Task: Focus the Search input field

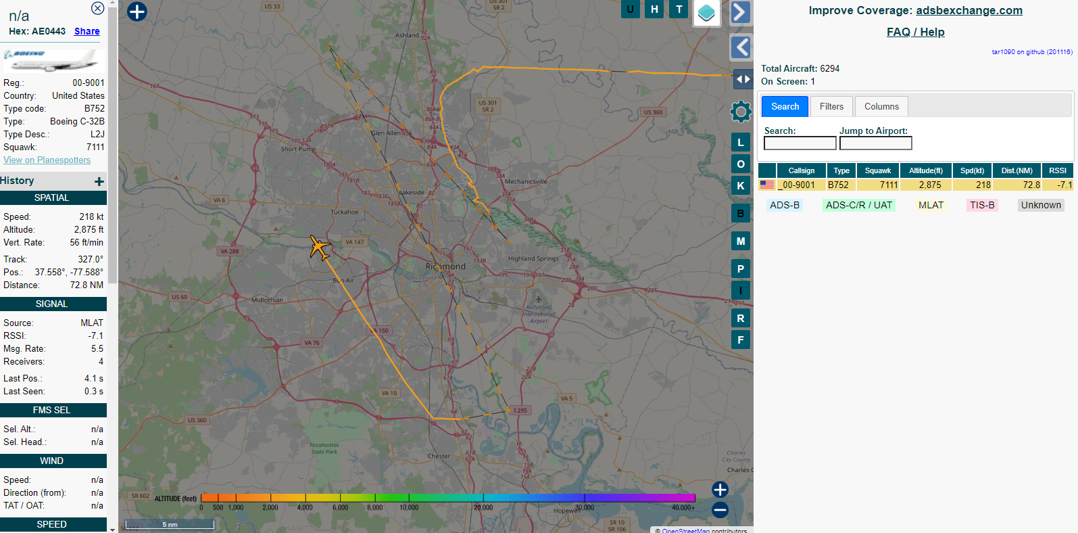Action: click(800, 143)
